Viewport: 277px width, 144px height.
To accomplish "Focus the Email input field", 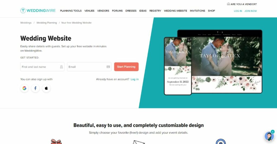I will click(x=89, y=67).
